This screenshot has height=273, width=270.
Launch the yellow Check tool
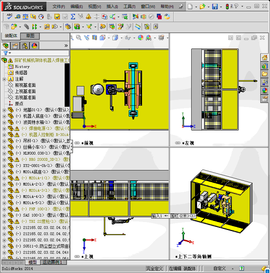click(57, 17)
